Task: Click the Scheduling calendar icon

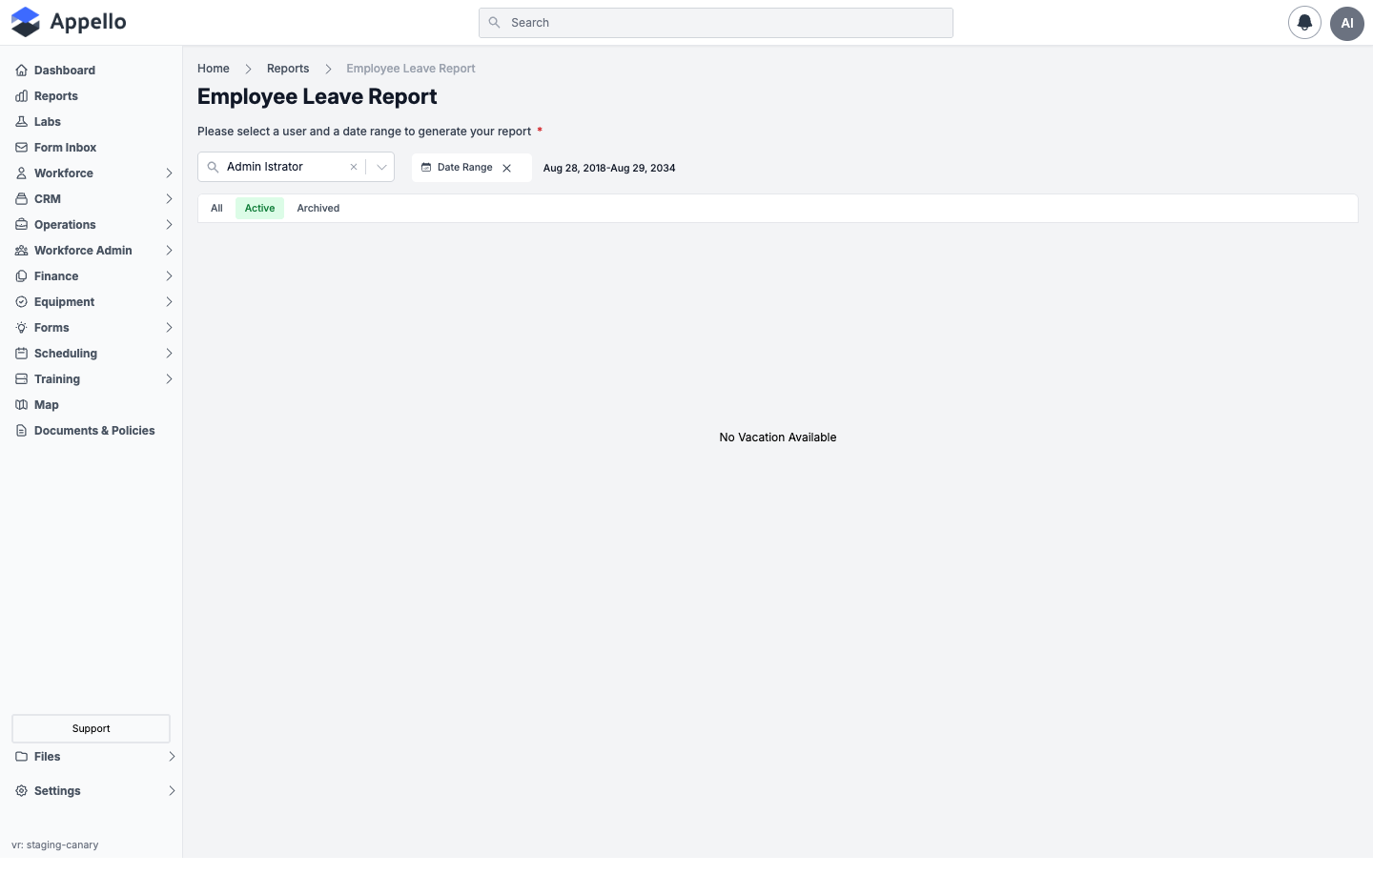Action: pyautogui.click(x=21, y=354)
